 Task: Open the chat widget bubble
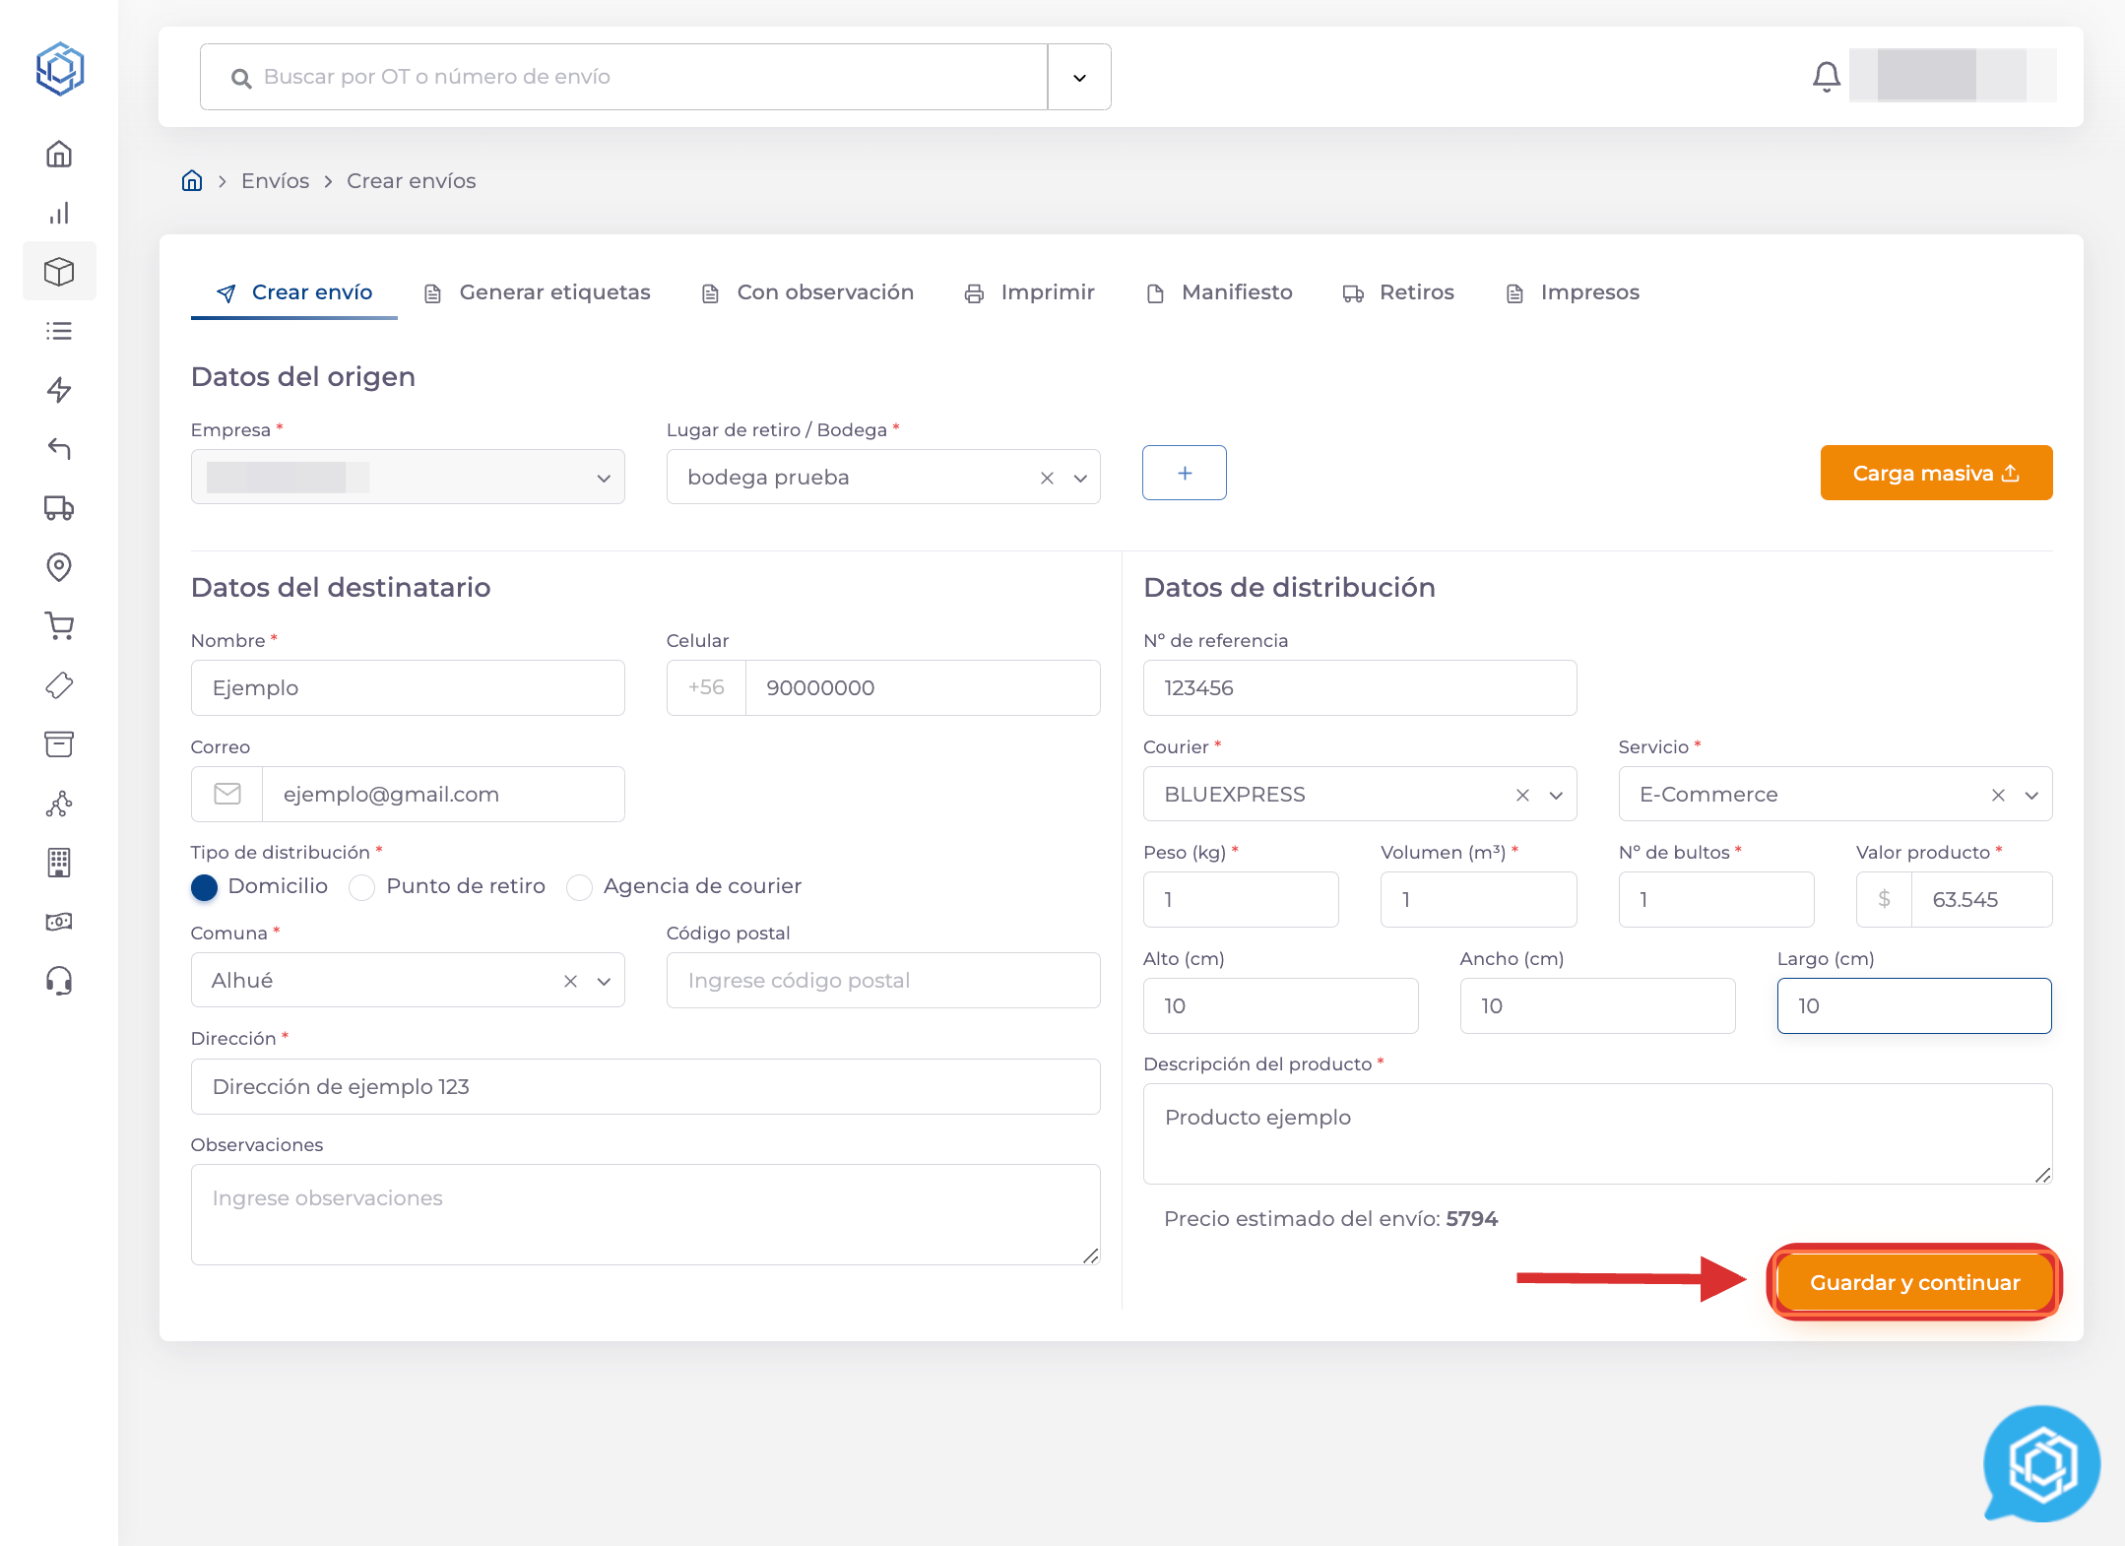pyautogui.click(x=2040, y=1463)
